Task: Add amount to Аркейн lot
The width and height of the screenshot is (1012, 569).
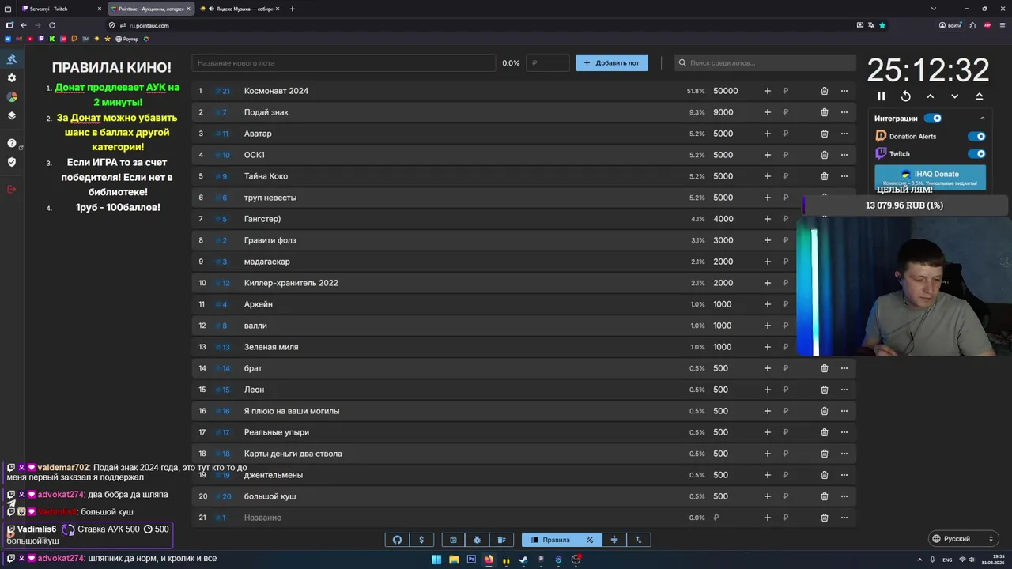Action: click(767, 304)
